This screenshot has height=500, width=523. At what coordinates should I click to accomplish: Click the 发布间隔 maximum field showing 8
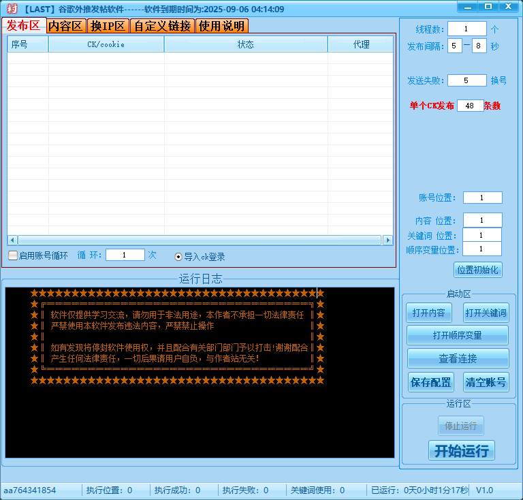tap(479, 46)
